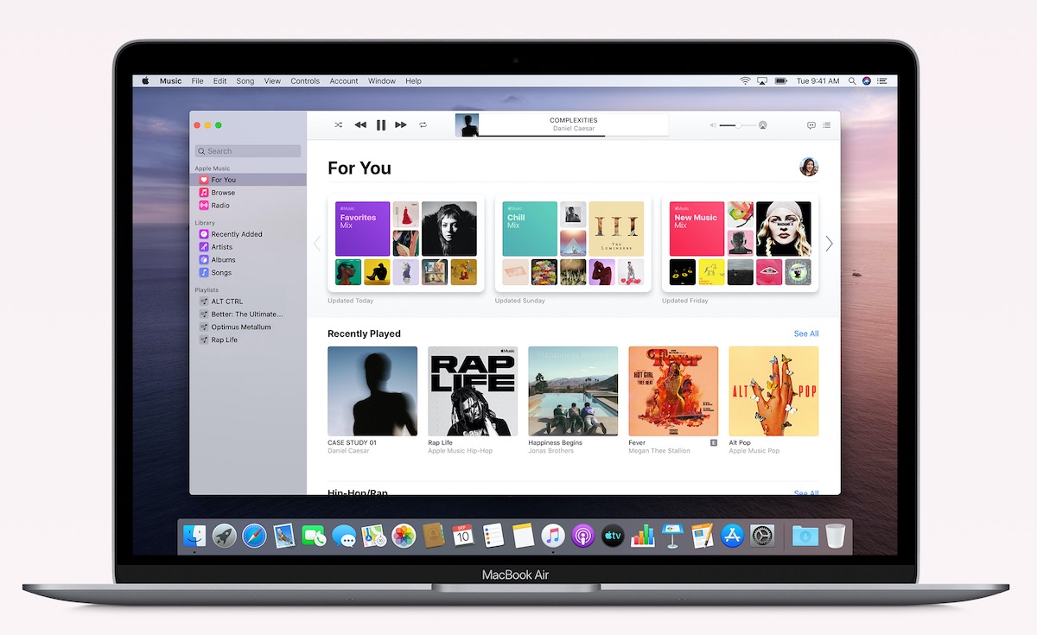Click the now playing album artwork

468,125
